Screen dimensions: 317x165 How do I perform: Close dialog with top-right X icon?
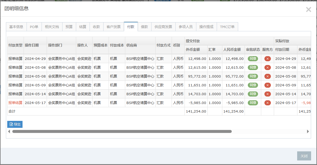(308, 10)
